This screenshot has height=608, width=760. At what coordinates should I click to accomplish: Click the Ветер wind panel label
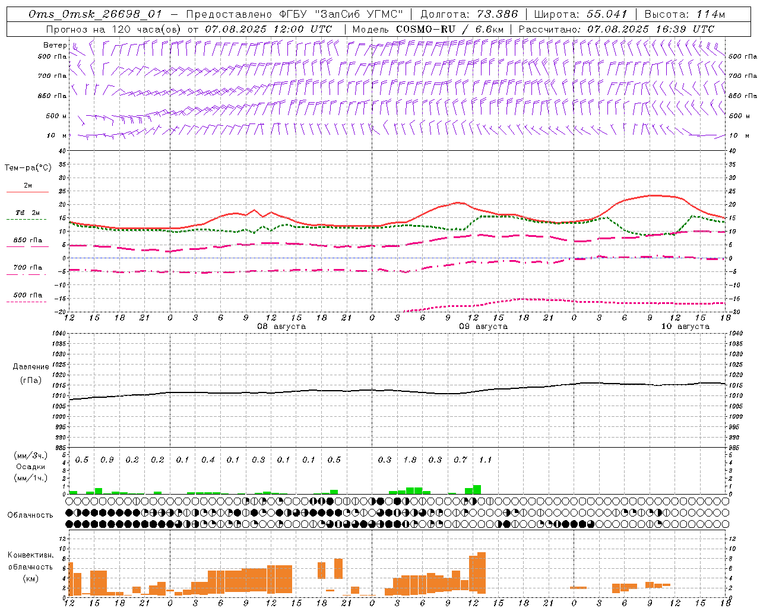pyautogui.click(x=55, y=45)
